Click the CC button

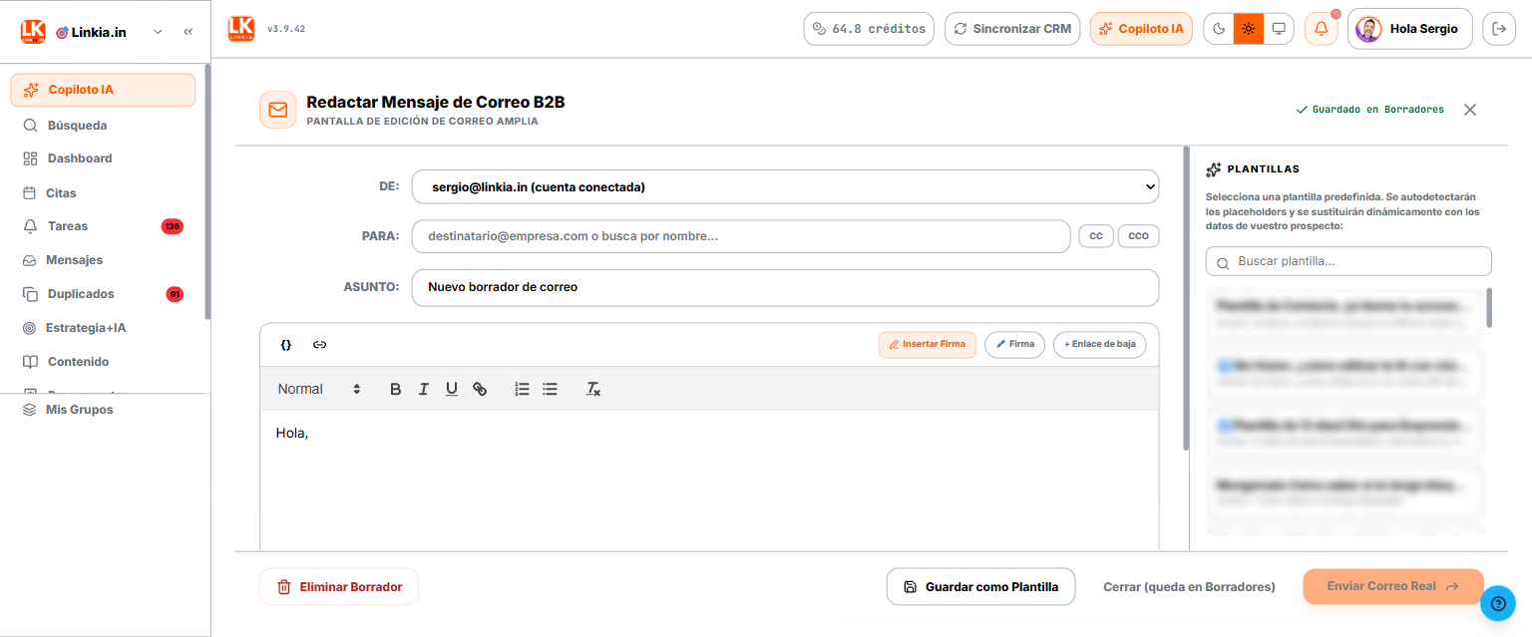[1096, 236]
